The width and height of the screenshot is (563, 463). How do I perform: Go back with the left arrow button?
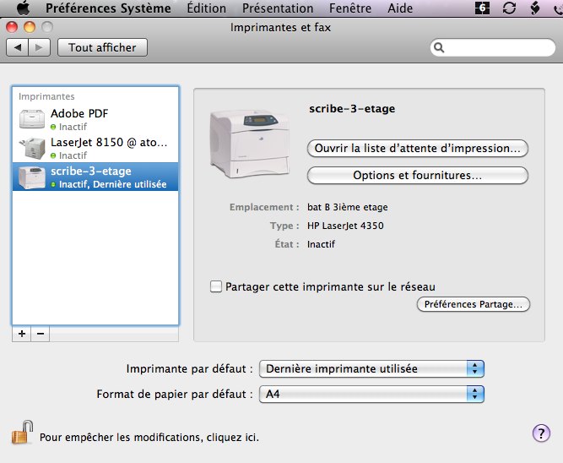pos(17,47)
